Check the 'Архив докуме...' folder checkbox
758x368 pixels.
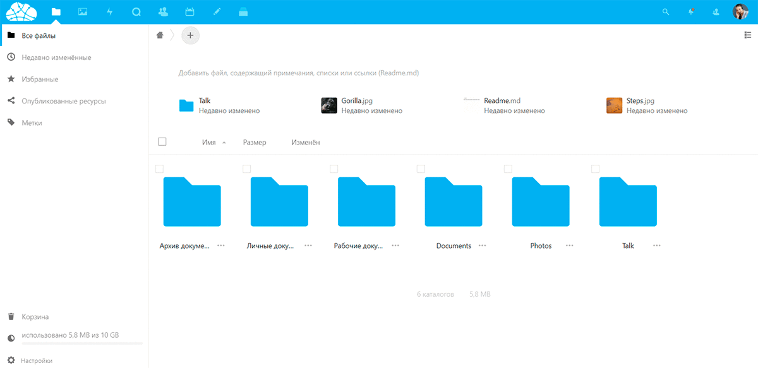click(159, 169)
